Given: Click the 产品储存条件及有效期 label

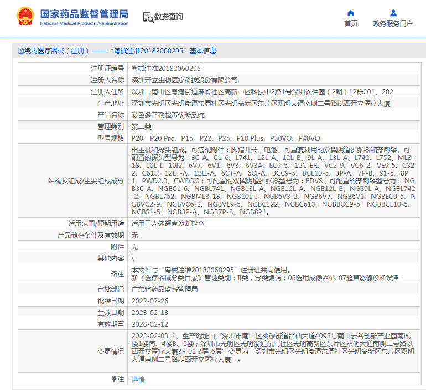Looking at the screenshot, I should 91,235.
